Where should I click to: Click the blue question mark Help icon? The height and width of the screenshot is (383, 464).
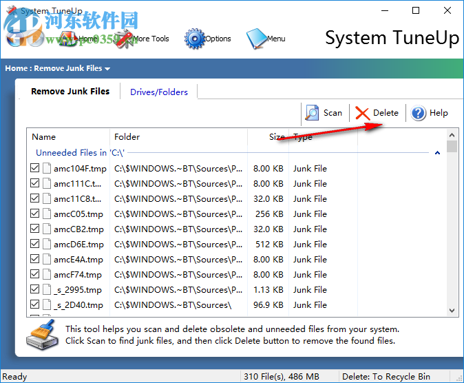(x=418, y=113)
